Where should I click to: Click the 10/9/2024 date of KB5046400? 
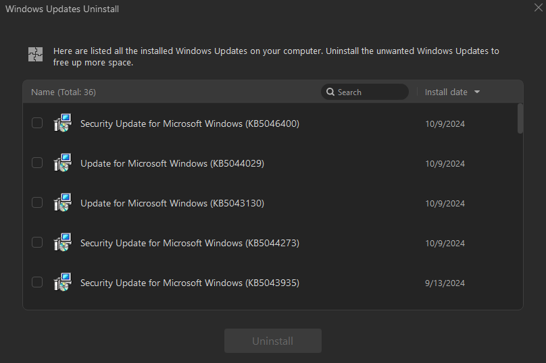coord(445,123)
